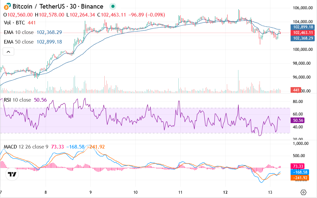Click the red 102,463.11 last price axis label
The height and width of the screenshot is (198, 317).
[303, 33]
